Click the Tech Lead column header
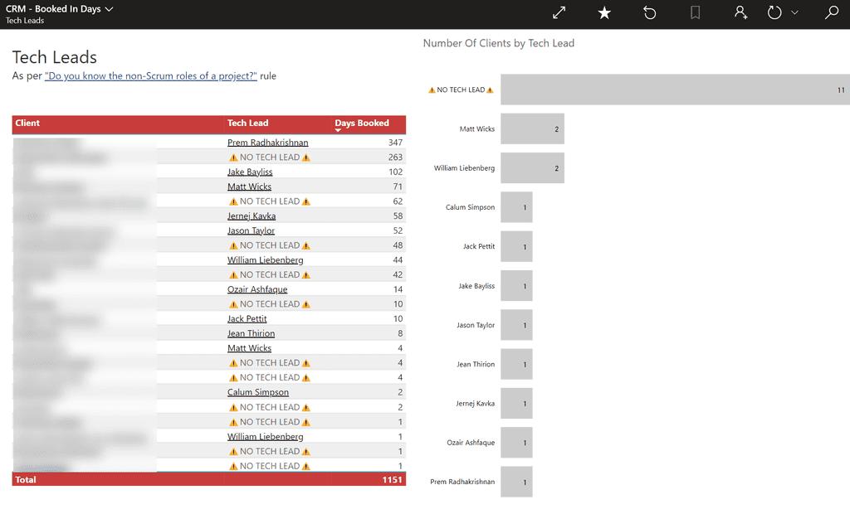The image size is (850, 514). [248, 124]
